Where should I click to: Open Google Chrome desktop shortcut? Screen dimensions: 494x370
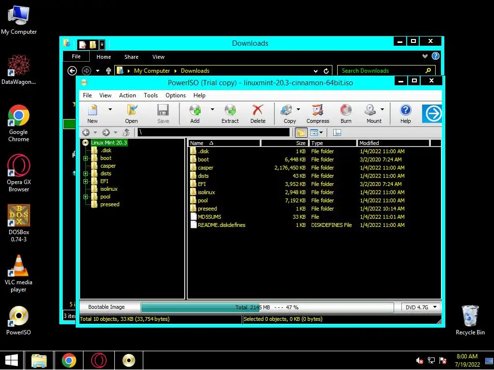pyautogui.click(x=19, y=123)
